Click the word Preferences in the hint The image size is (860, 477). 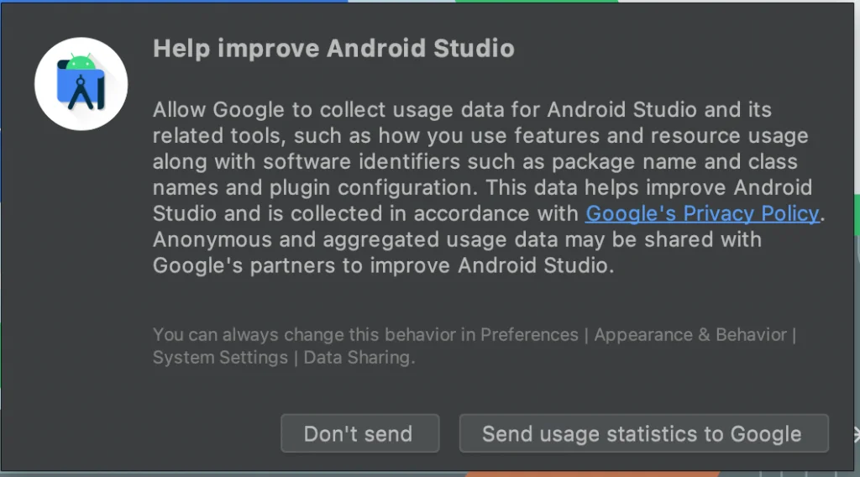click(529, 334)
